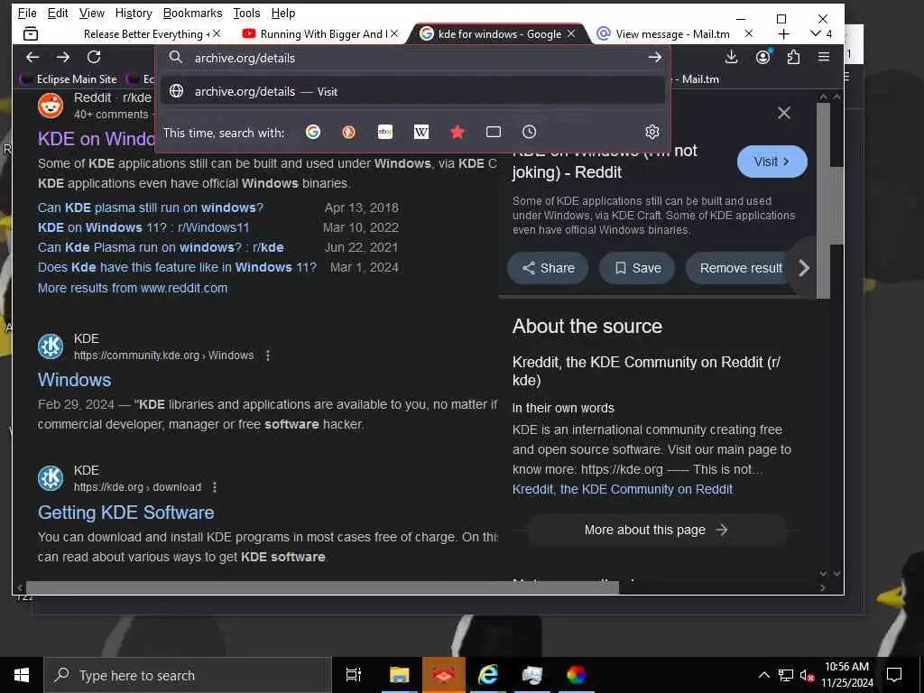Viewport: 924px width, 693px height.
Task: Click the archive.org/details Visit suggestion
Action: (x=412, y=91)
